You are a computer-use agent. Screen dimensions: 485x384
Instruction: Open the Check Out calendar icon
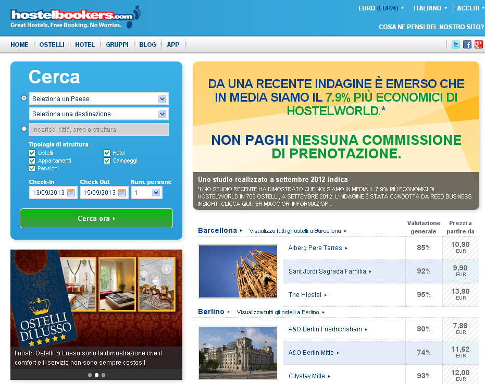pyautogui.click(x=122, y=193)
